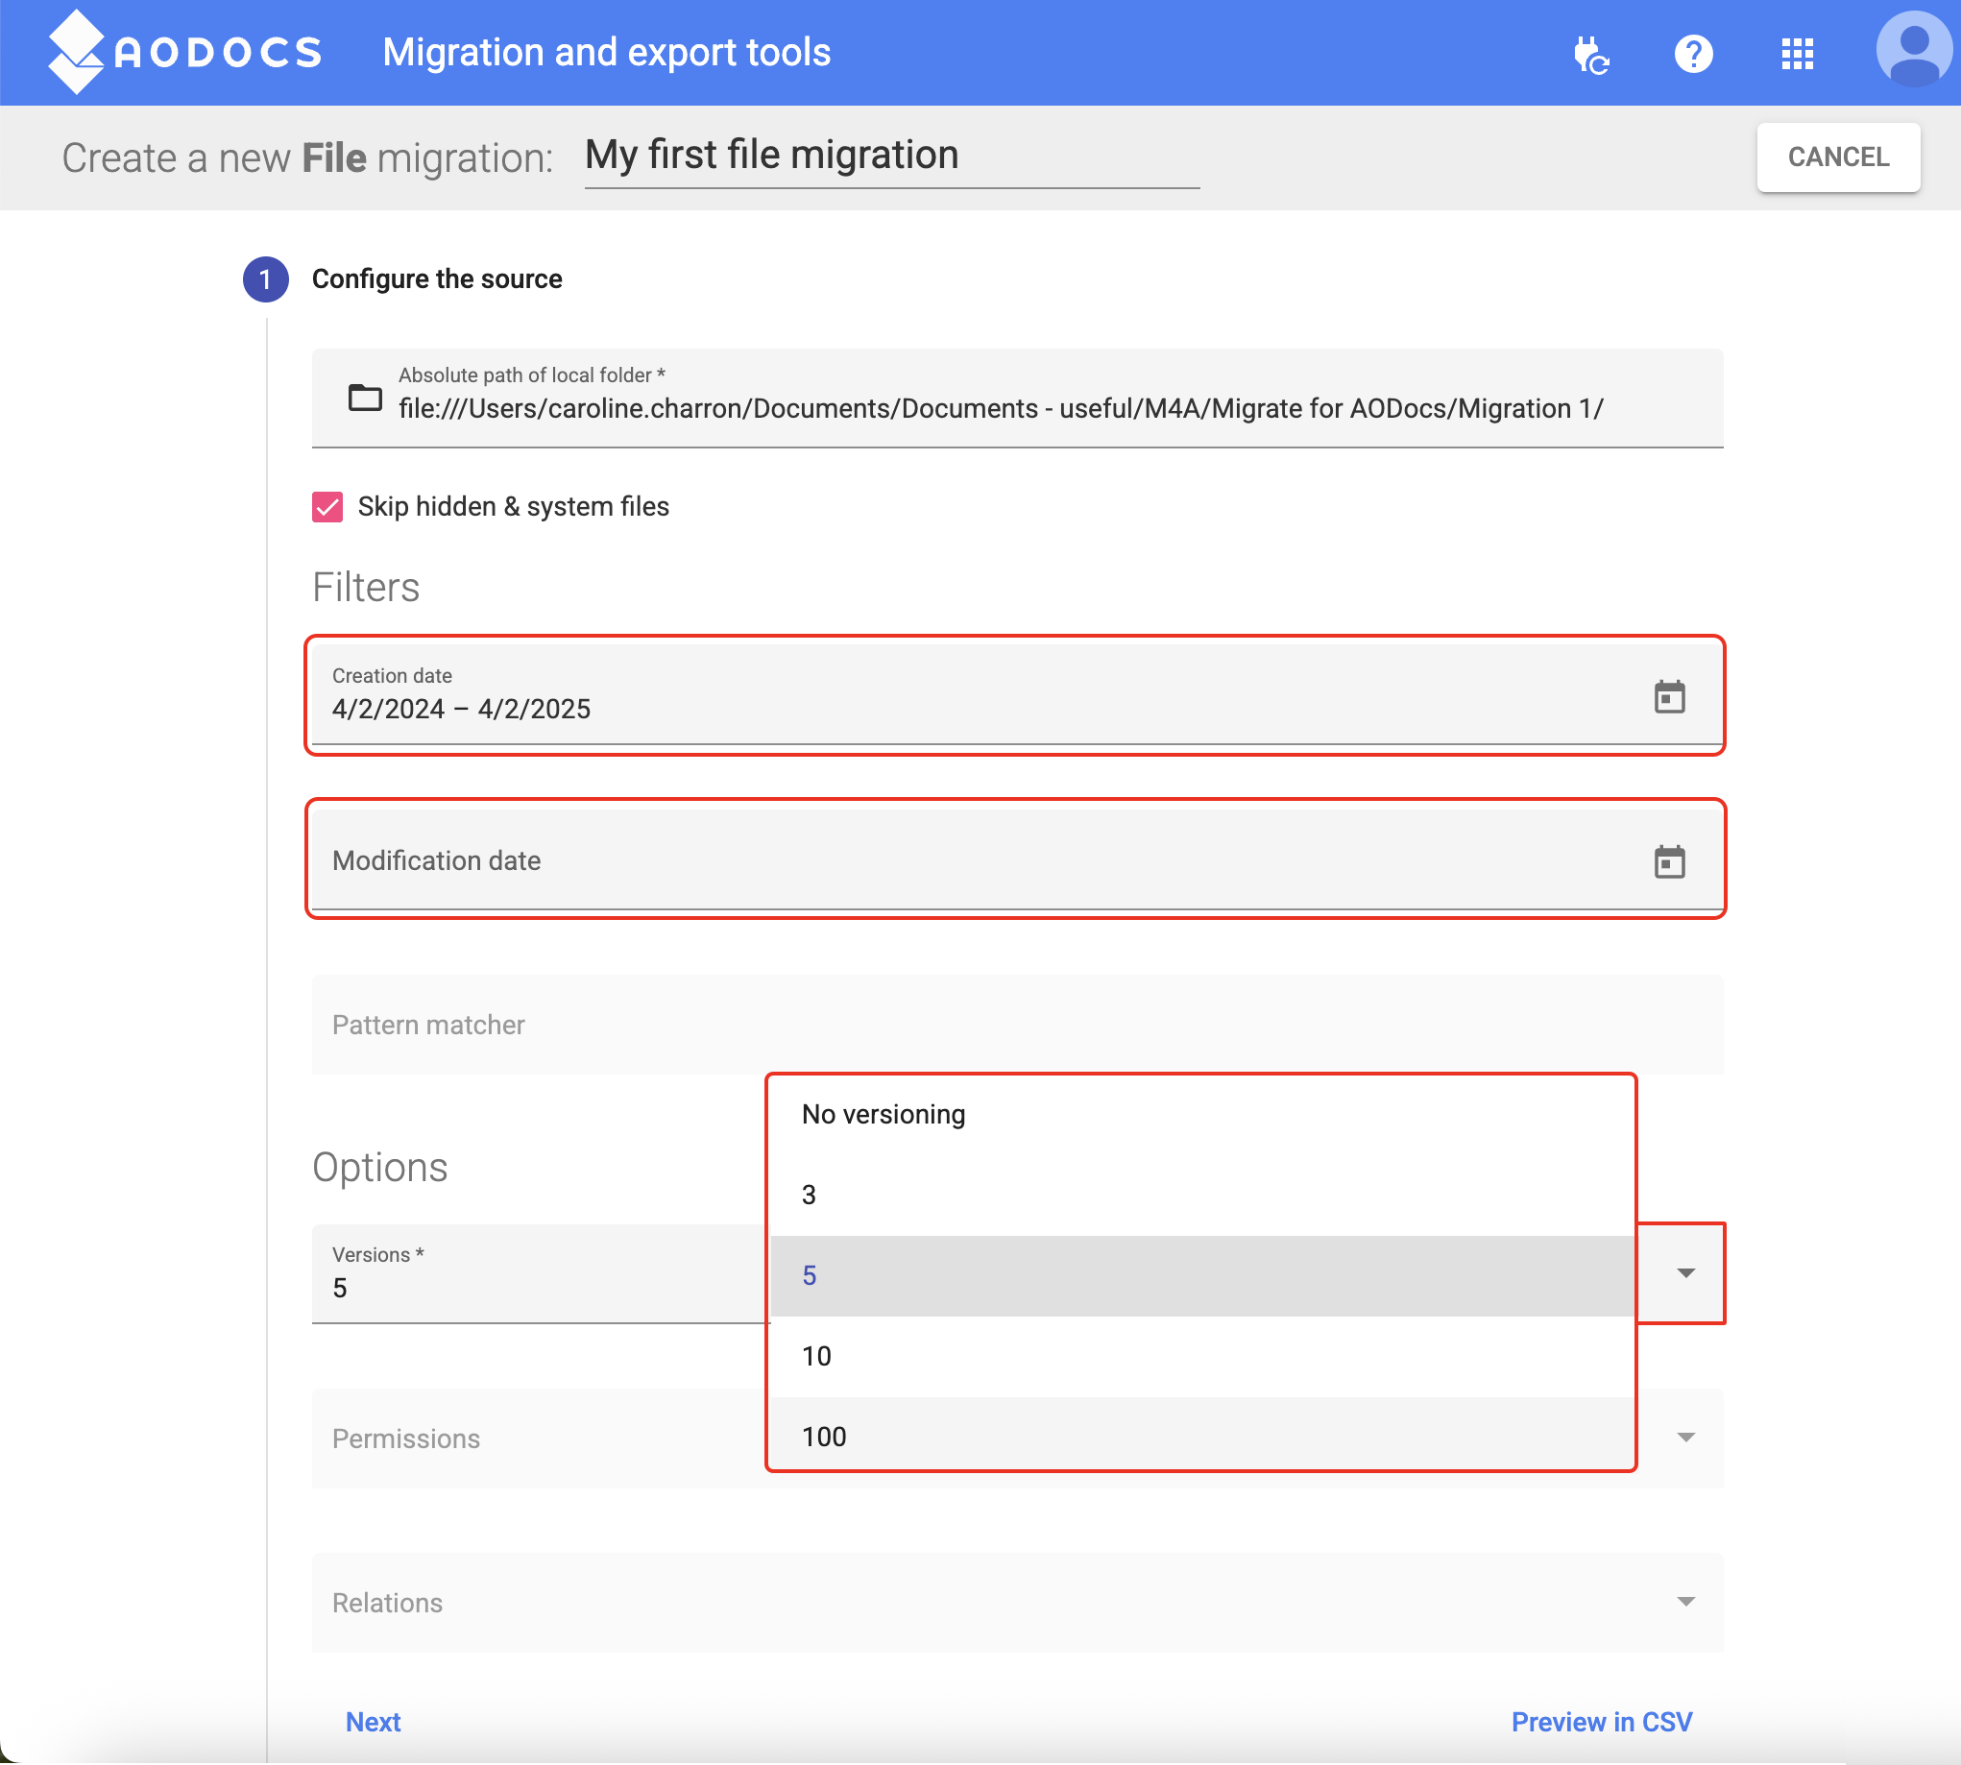Expand the Permissions dropdown
Image resolution: width=1961 pixels, height=1765 pixels.
(1685, 1438)
